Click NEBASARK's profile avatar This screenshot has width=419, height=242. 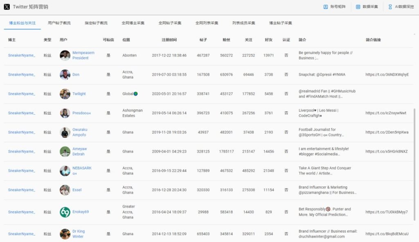65,171
